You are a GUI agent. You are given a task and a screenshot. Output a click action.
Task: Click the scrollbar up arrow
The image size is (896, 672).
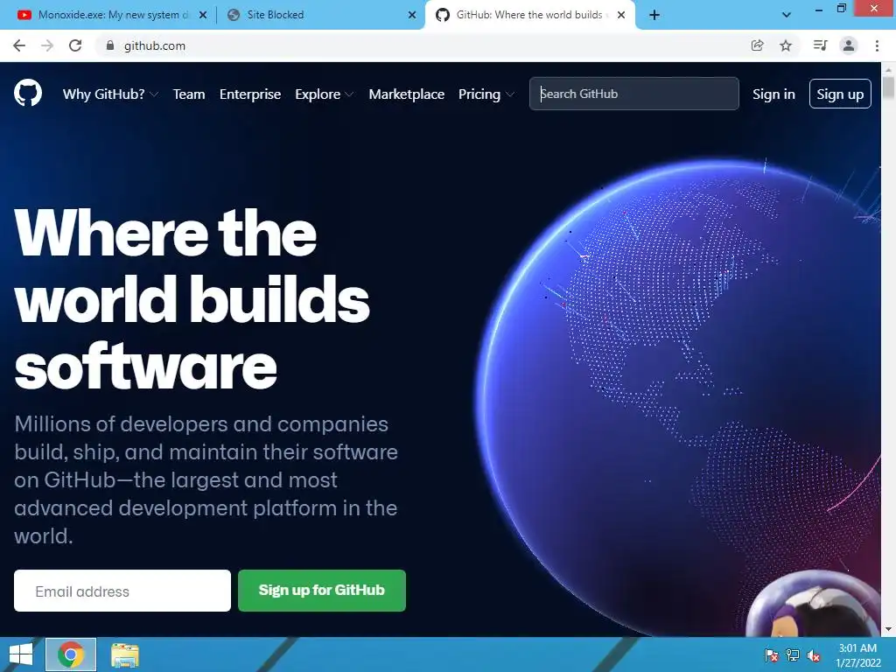tap(888, 70)
